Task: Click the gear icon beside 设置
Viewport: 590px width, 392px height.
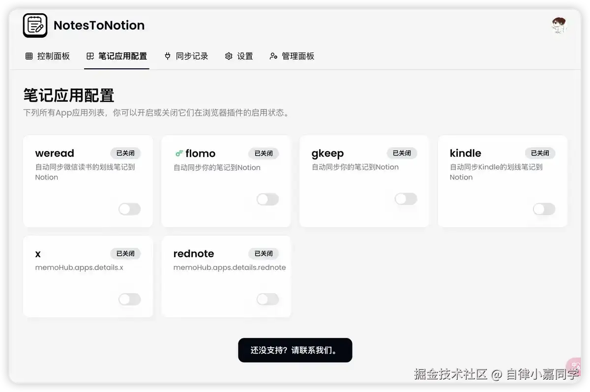Action: [x=229, y=56]
